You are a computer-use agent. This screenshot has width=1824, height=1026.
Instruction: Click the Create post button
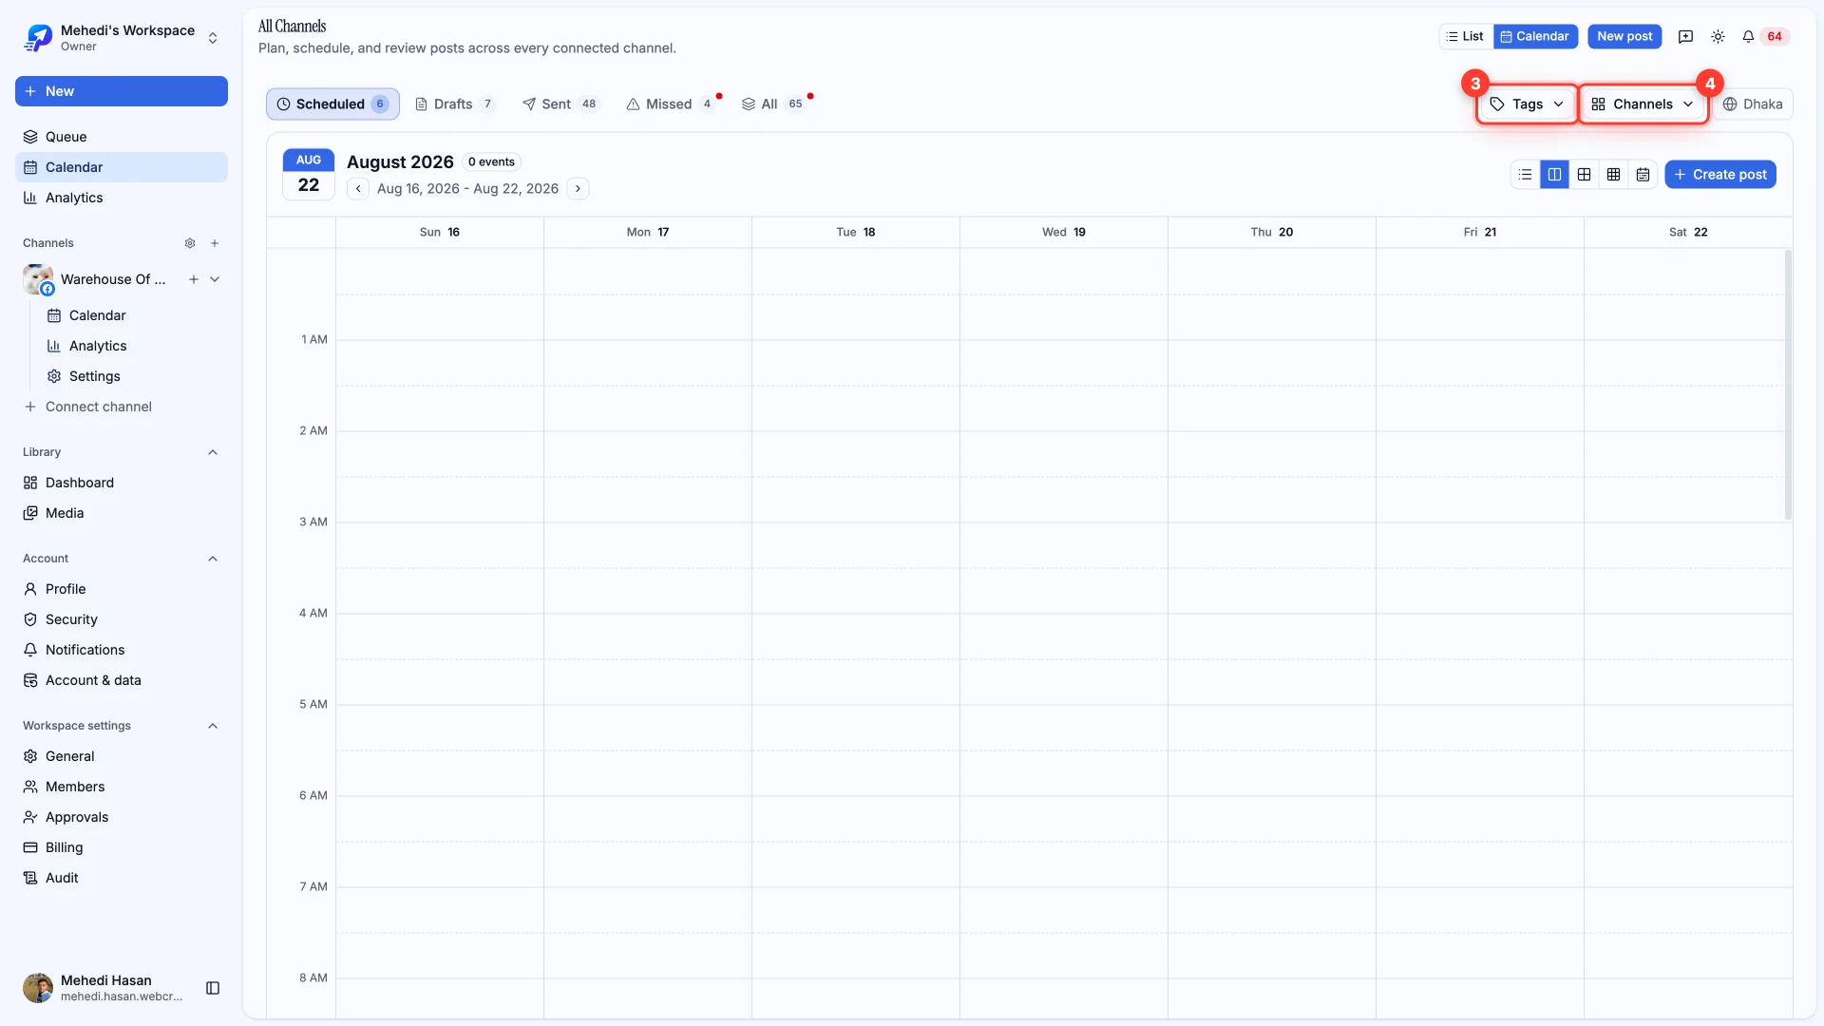(x=1720, y=175)
